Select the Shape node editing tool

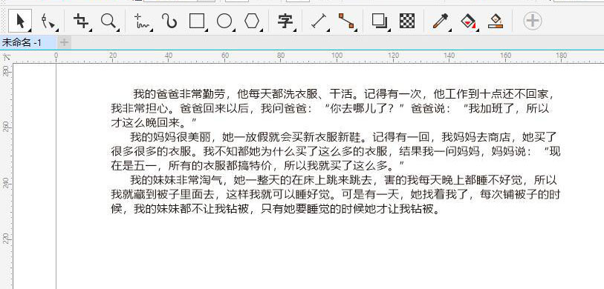pyautogui.click(x=49, y=21)
